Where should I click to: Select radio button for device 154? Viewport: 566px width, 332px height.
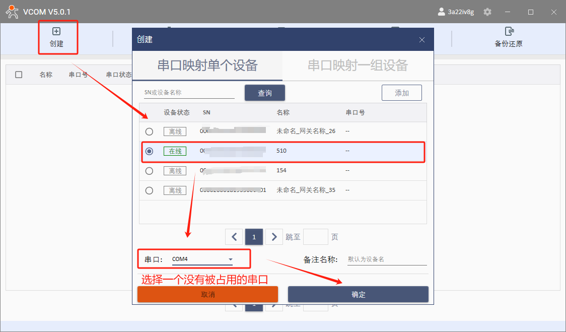point(149,171)
